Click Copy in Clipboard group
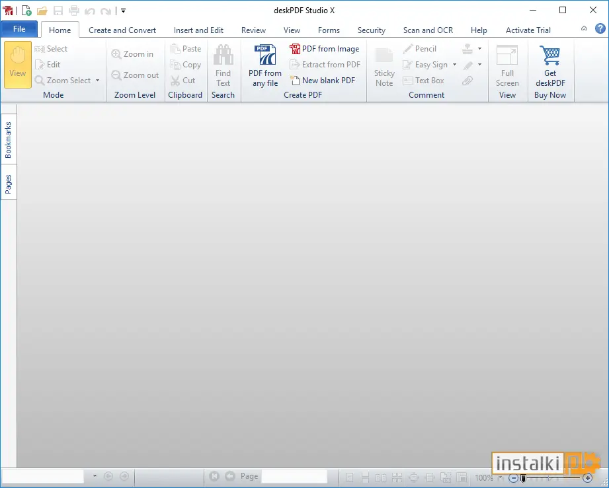The image size is (609, 488). (185, 65)
